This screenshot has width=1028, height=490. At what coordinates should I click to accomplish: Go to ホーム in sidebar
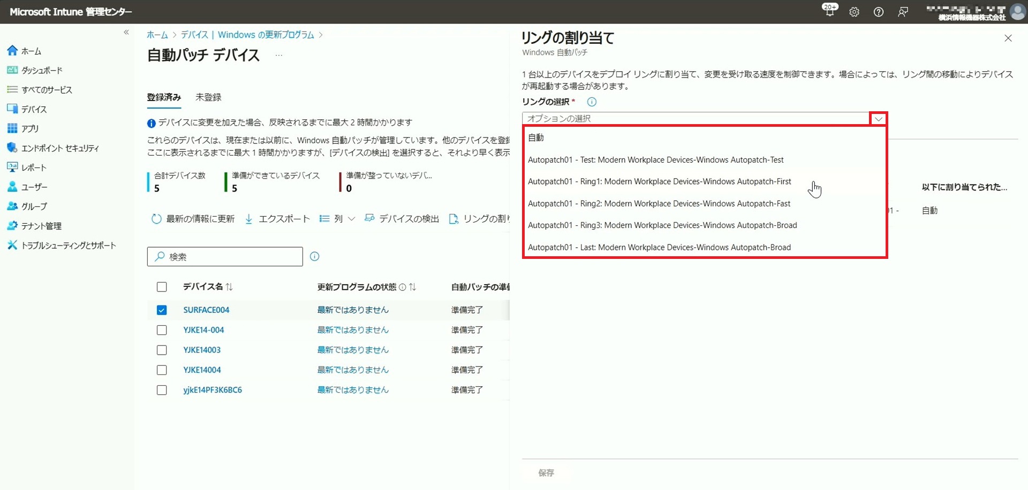[x=25, y=51]
